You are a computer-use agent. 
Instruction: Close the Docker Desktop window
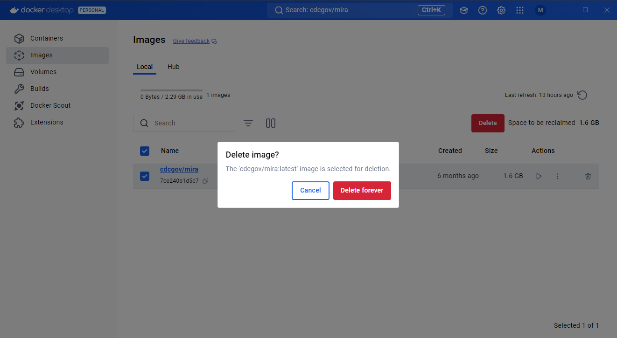coord(607,10)
